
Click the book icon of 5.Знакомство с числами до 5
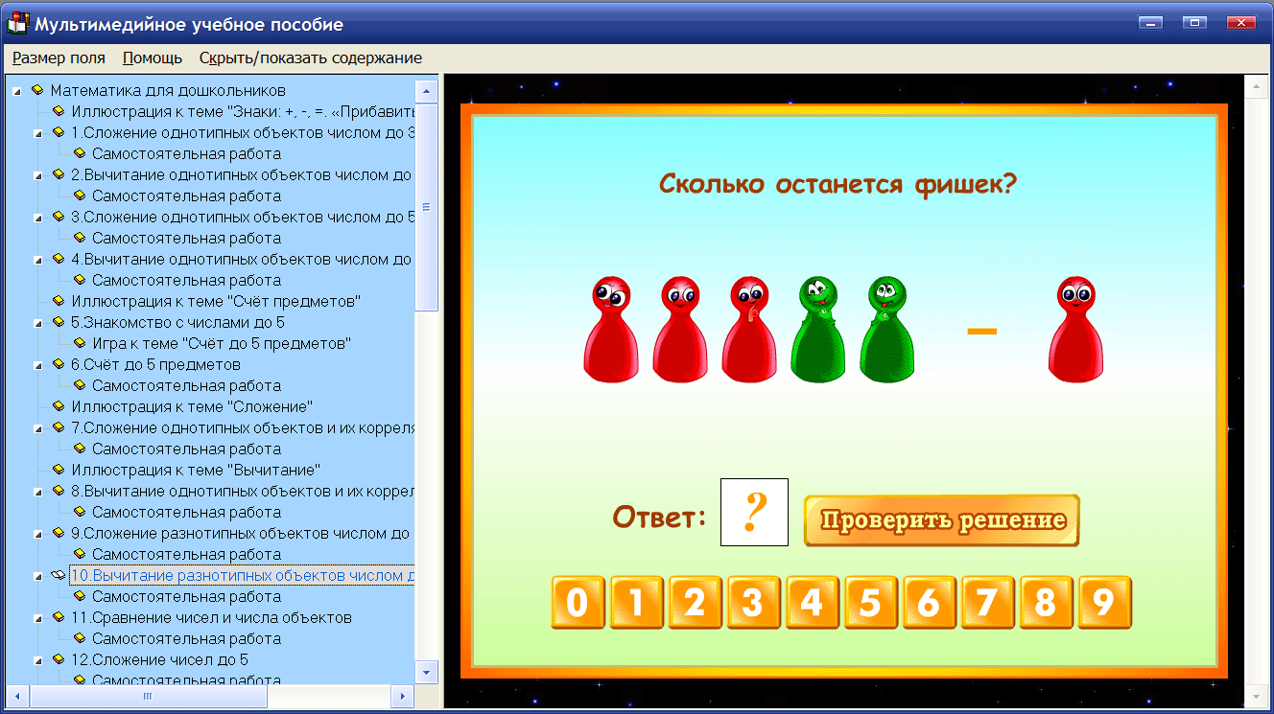pos(59,322)
